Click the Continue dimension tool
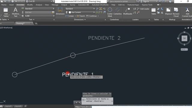 coord(91,16)
